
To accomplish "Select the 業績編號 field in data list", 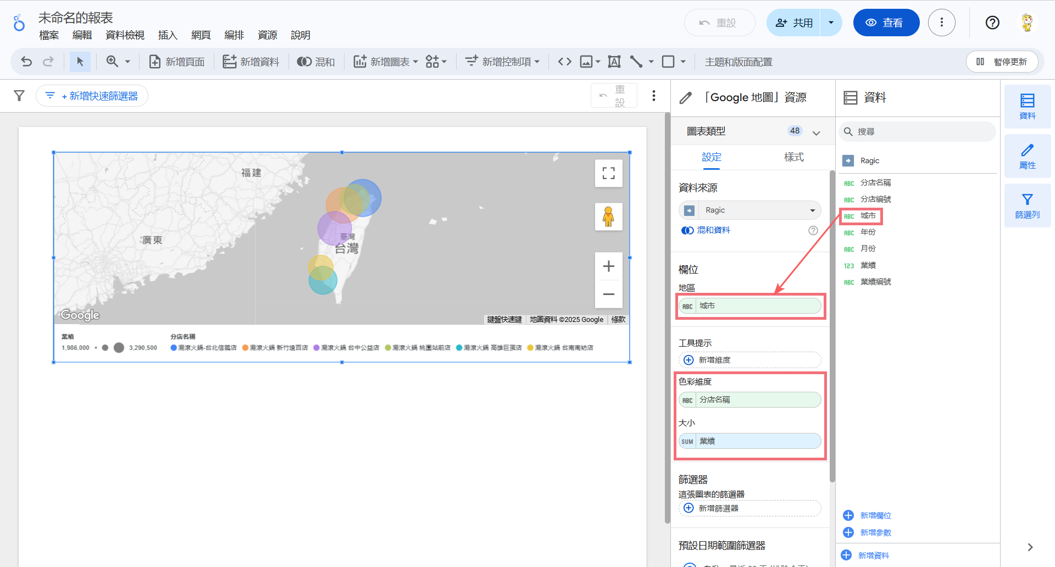I will tap(875, 282).
